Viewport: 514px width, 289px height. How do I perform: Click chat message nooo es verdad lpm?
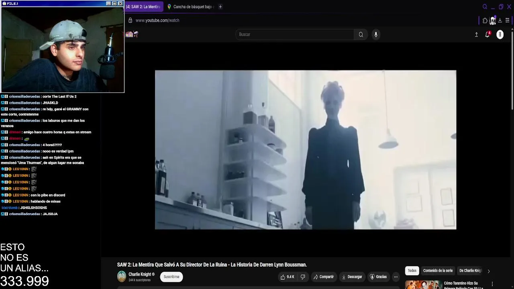tap(58, 151)
